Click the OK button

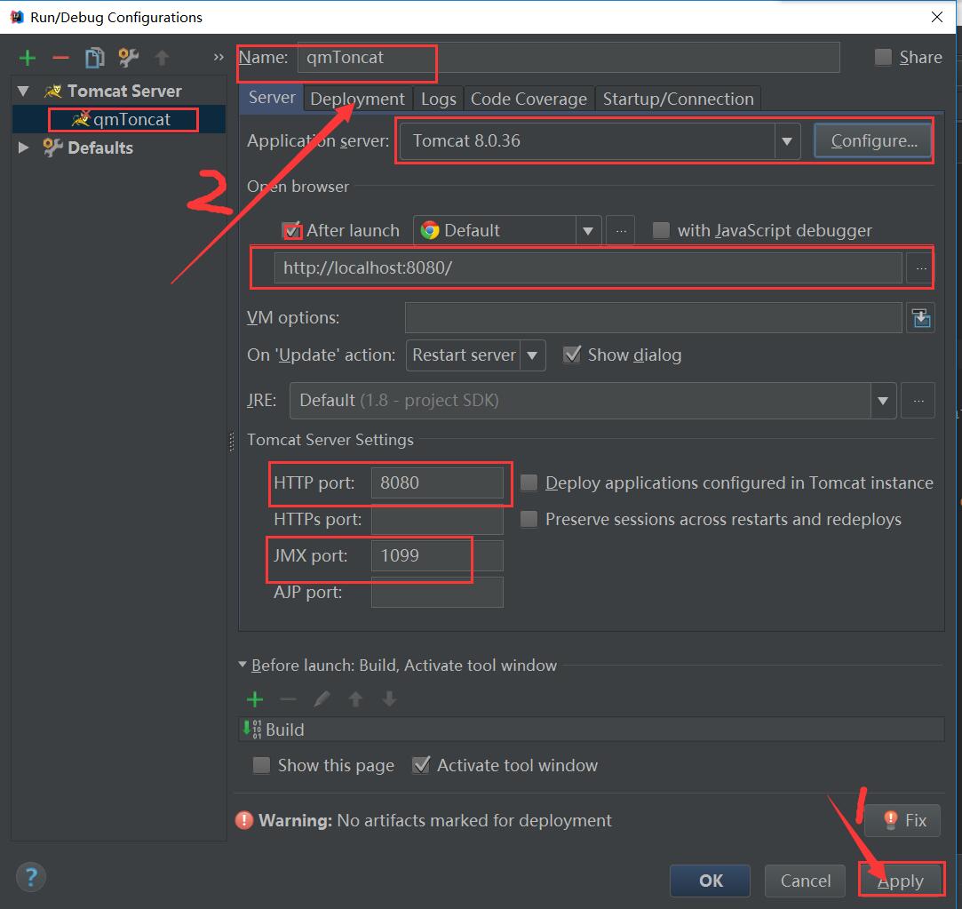pos(710,881)
